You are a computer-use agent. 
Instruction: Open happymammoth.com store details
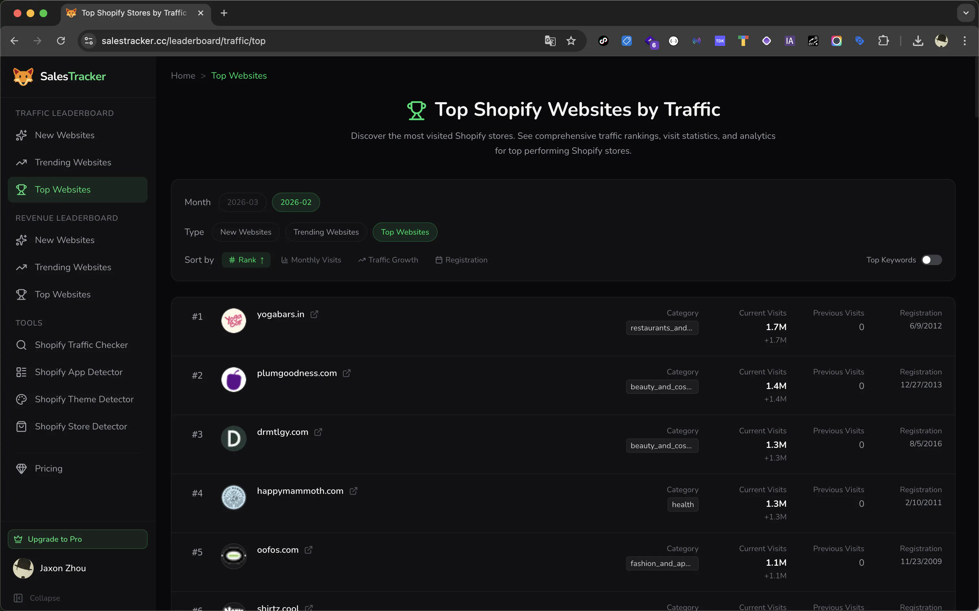click(x=300, y=491)
